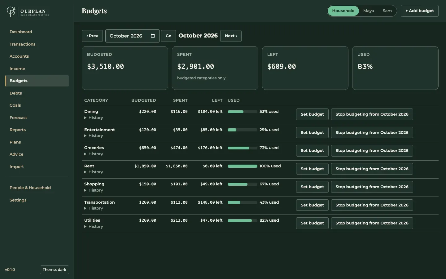
Task: Open Goals page
Action: tap(37, 105)
